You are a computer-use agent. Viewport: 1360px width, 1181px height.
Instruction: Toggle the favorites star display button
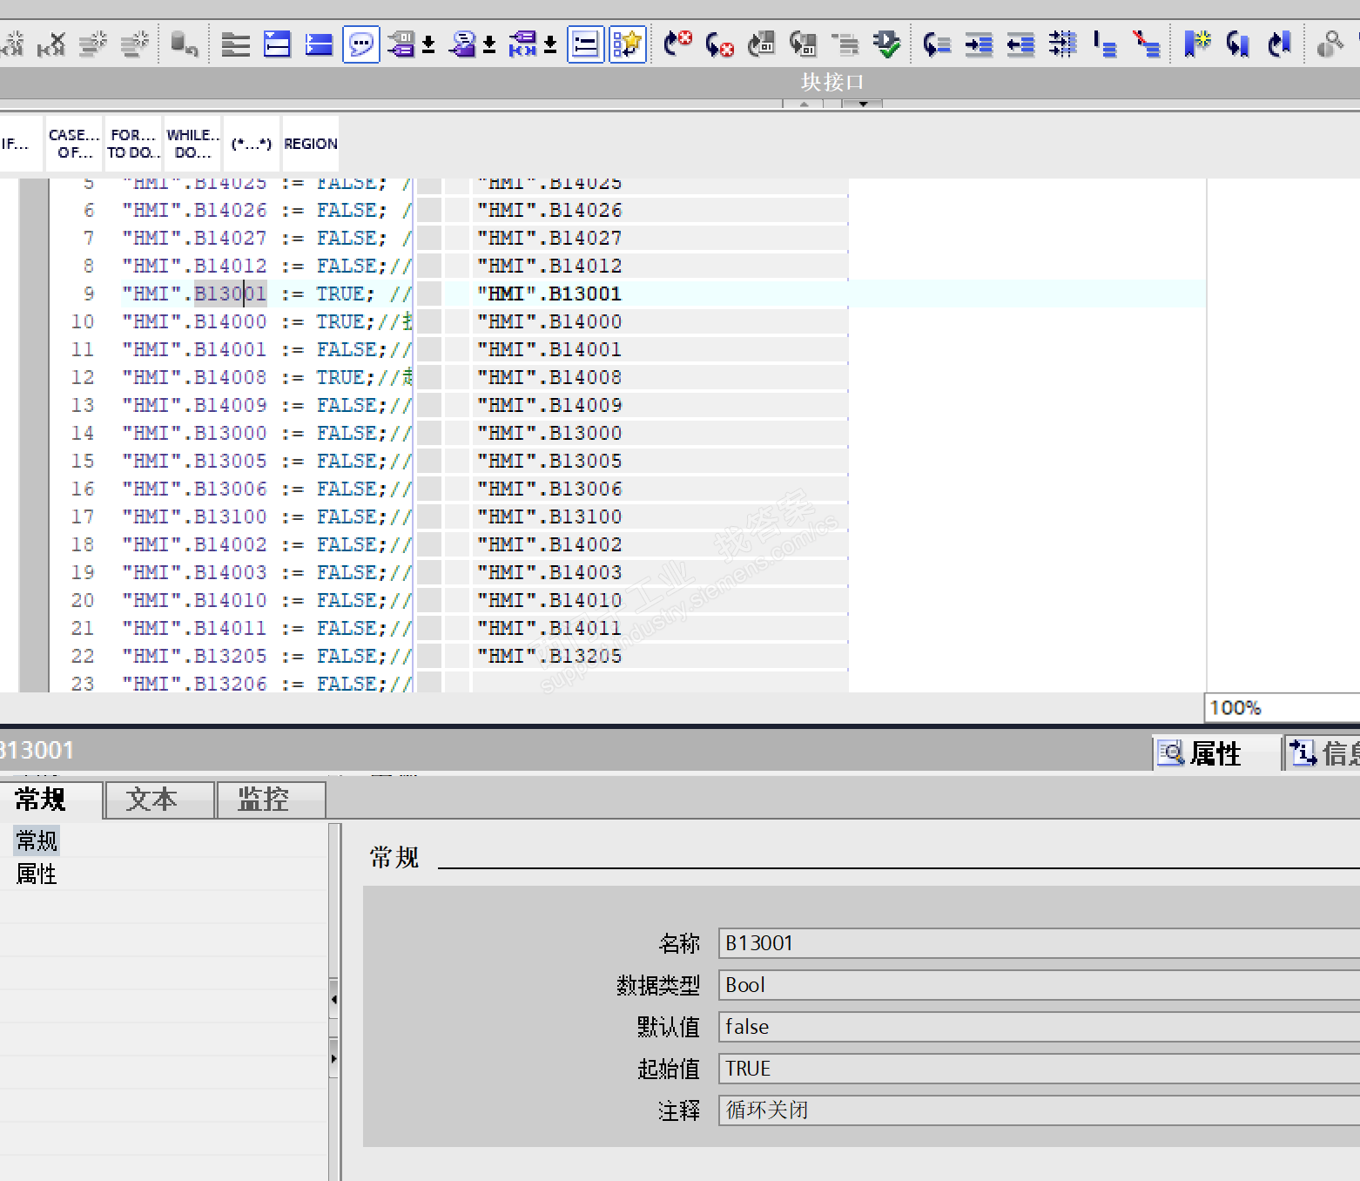(627, 44)
